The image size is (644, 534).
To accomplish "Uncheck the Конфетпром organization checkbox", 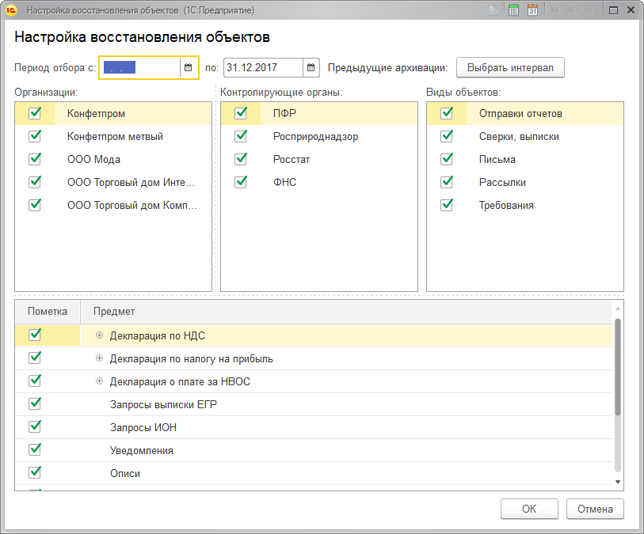I will pos(35,114).
